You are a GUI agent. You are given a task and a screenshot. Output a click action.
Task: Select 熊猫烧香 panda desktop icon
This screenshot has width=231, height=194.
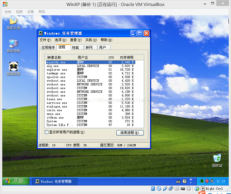click(13, 69)
